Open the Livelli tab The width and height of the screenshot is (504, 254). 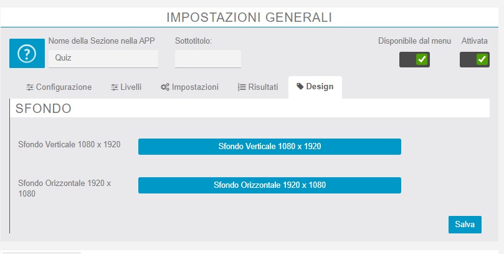coord(130,87)
